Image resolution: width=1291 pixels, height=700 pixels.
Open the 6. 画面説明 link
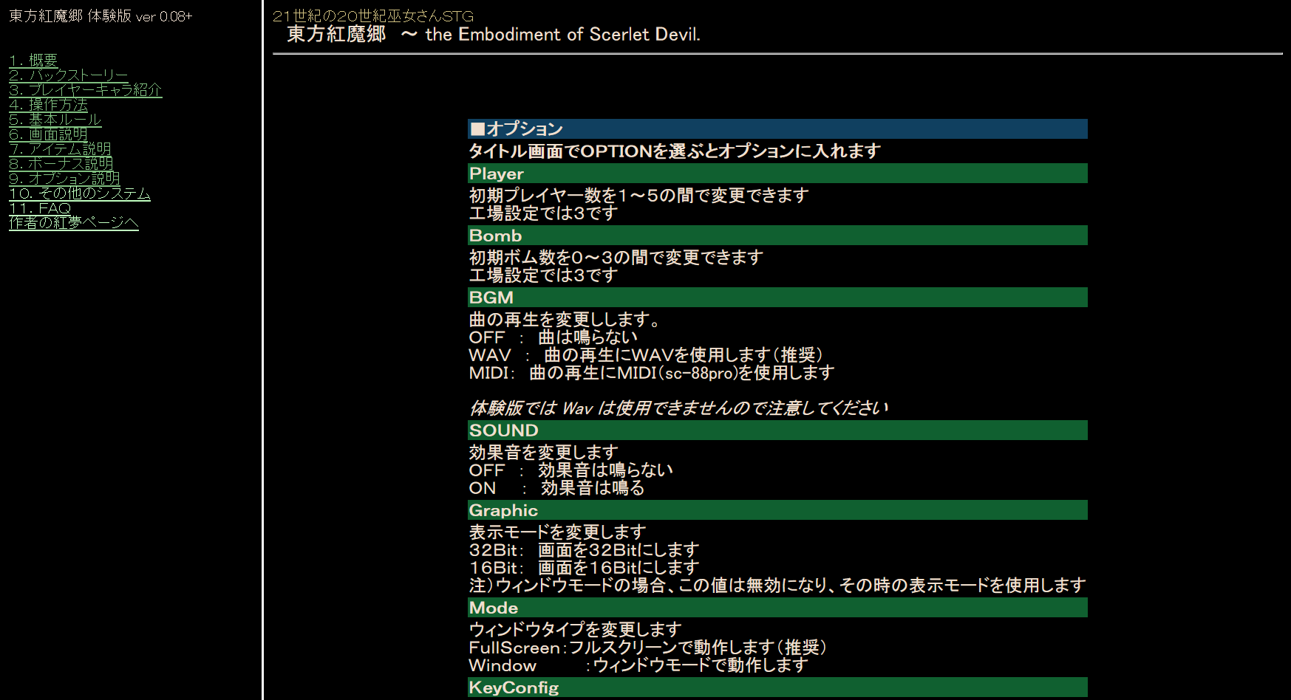click(x=48, y=134)
